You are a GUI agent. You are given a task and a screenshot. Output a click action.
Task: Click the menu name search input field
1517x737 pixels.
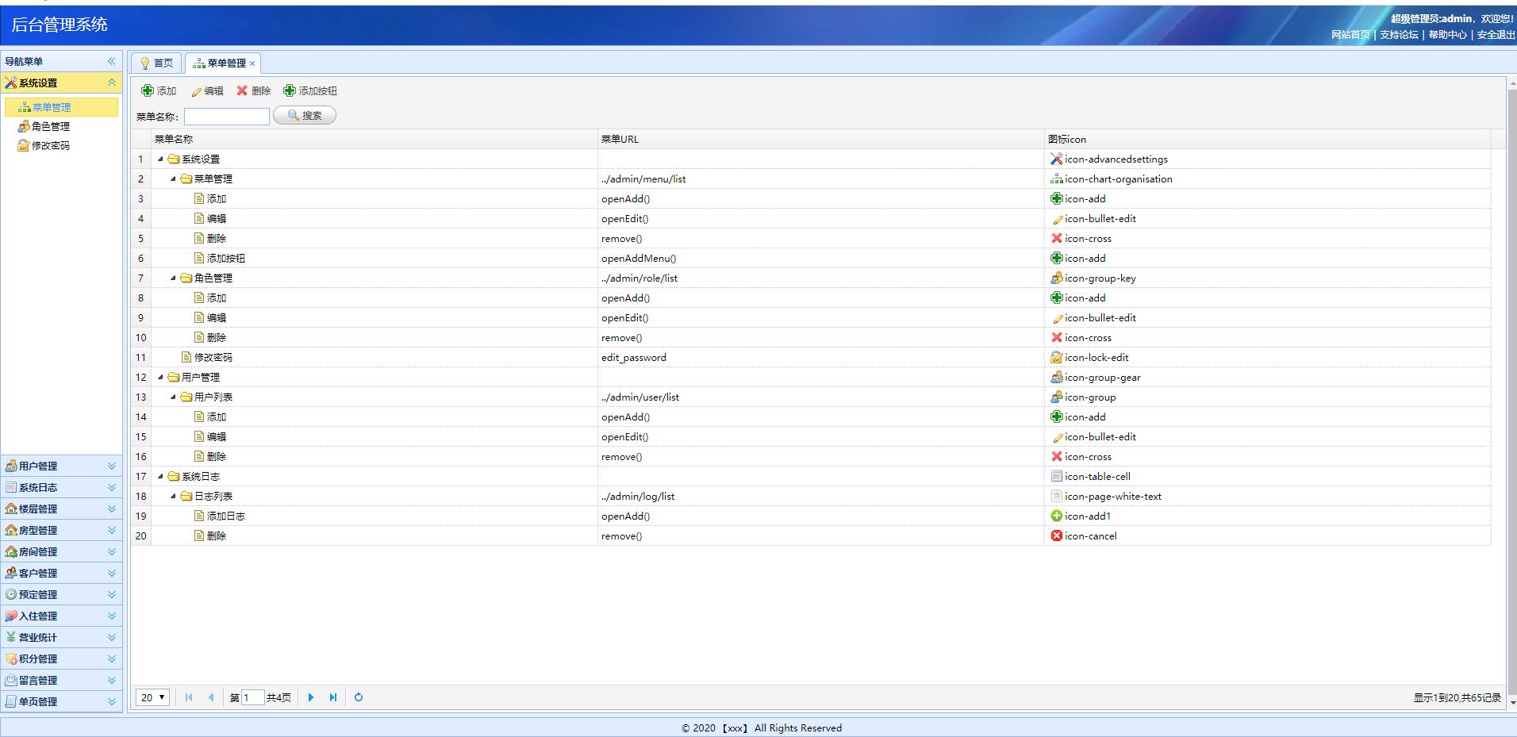tap(227, 117)
